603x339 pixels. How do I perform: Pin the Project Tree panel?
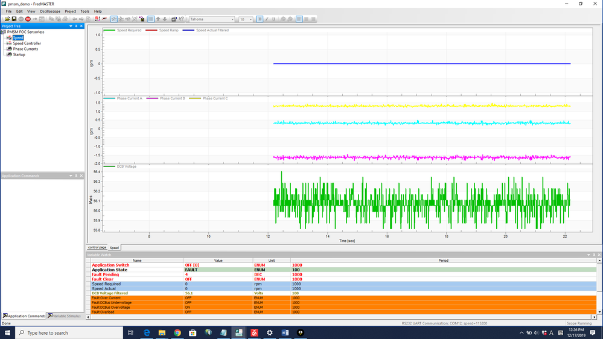click(76, 26)
